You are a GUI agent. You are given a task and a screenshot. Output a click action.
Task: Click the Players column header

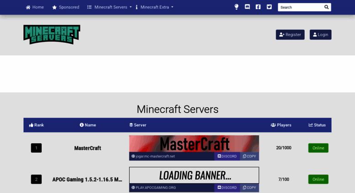point(281,125)
